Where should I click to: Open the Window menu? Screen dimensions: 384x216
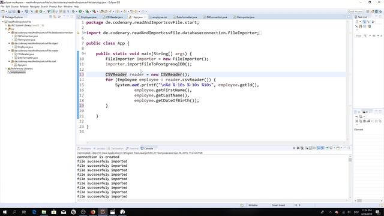tap(68, 7)
